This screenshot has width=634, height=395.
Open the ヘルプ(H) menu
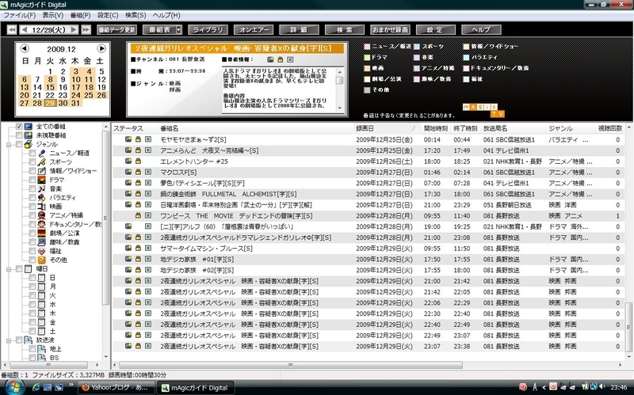click(x=166, y=15)
